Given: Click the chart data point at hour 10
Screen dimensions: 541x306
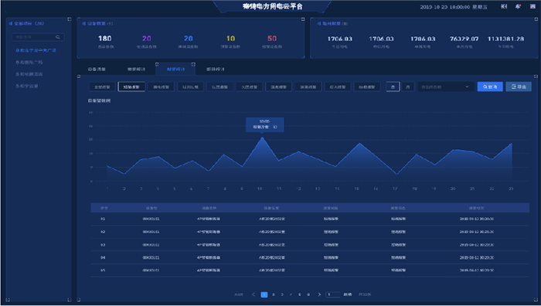Looking at the screenshot, I should (x=262, y=138).
